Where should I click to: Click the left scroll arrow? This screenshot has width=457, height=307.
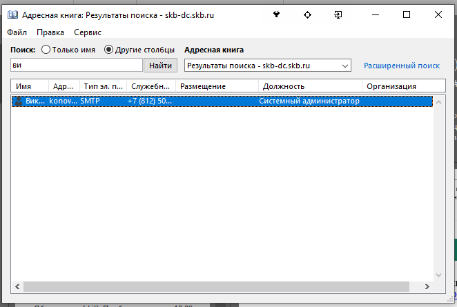pyautogui.click(x=17, y=286)
